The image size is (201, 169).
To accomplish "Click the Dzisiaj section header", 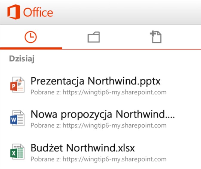I will 22,59.
